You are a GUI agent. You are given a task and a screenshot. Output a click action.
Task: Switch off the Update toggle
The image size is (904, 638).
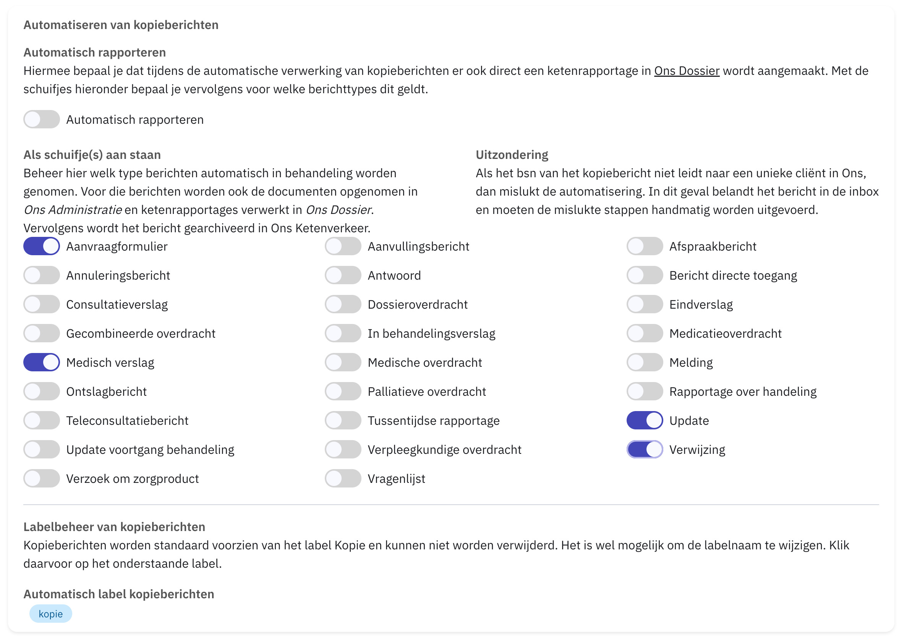pyautogui.click(x=645, y=421)
